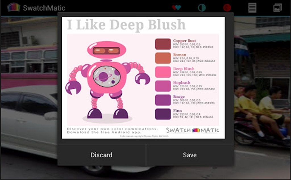Click the "Roman" color name
The image size is (291, 180).
[x=180, y=55]
